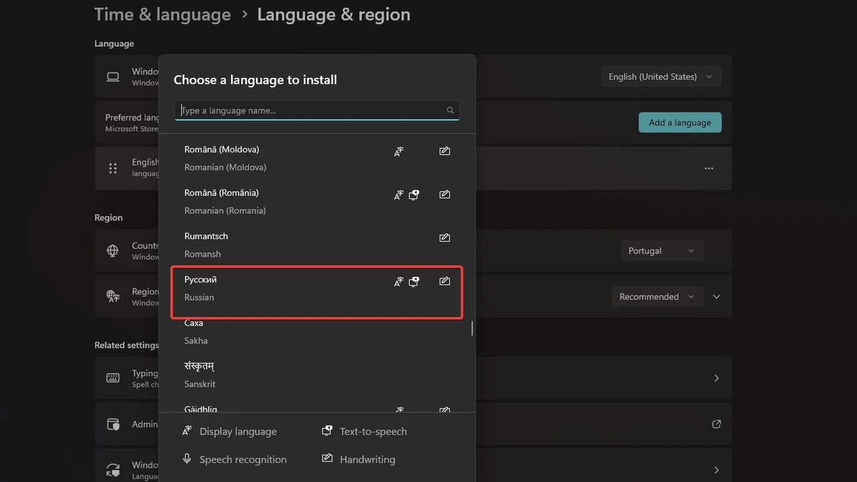857x482 pixels.
Task: Open the Windows display language dropdown
Action: click(x=661, y=77)
